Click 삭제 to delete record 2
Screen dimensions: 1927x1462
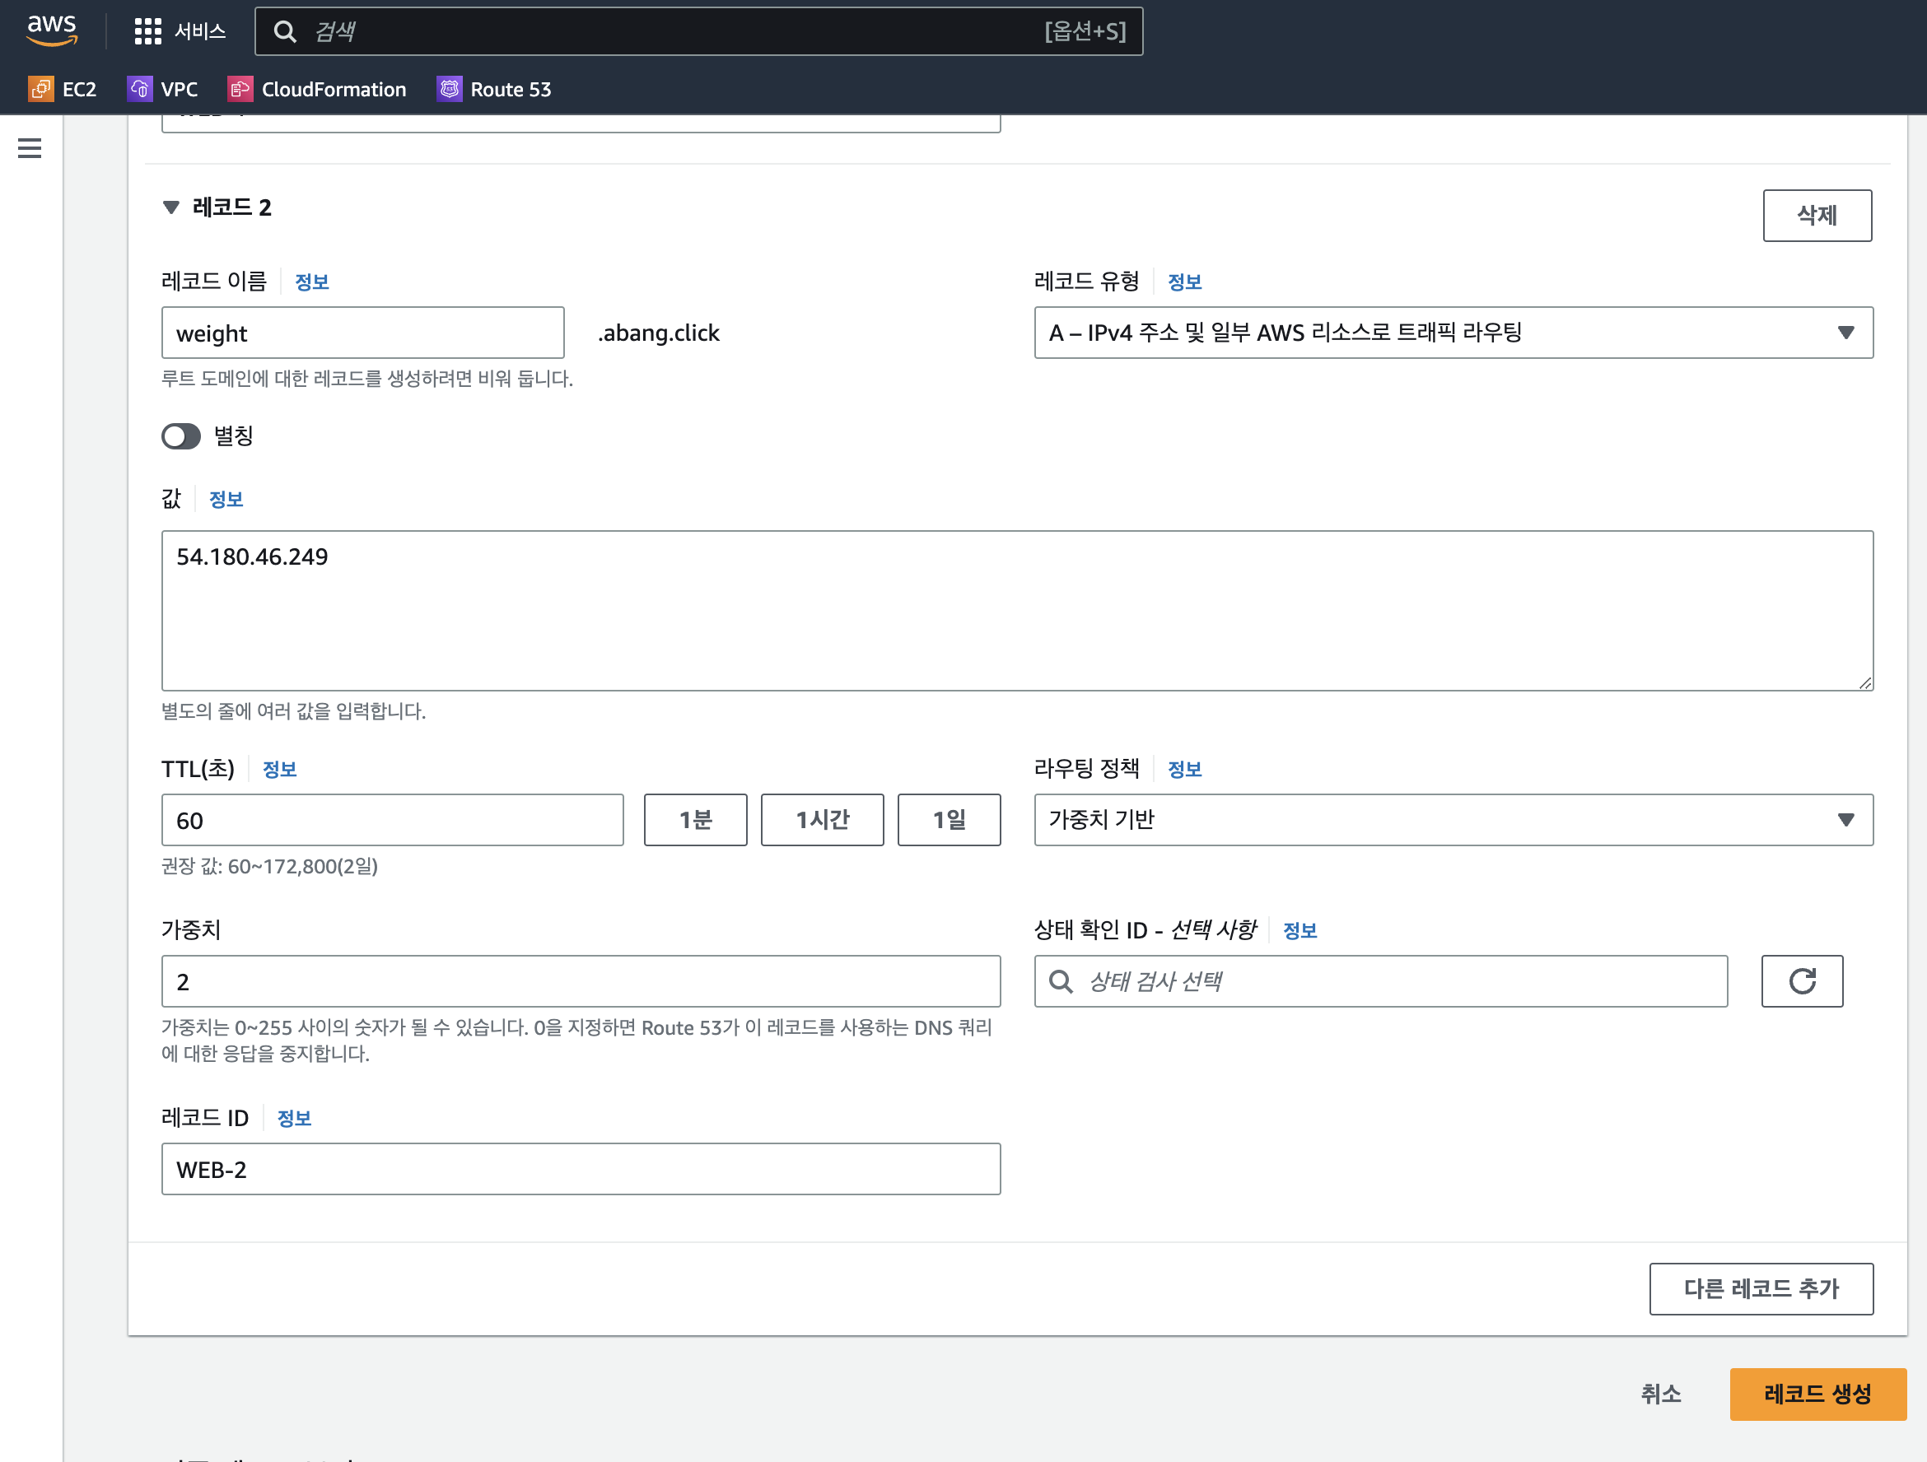click(x=1817, y=215)
